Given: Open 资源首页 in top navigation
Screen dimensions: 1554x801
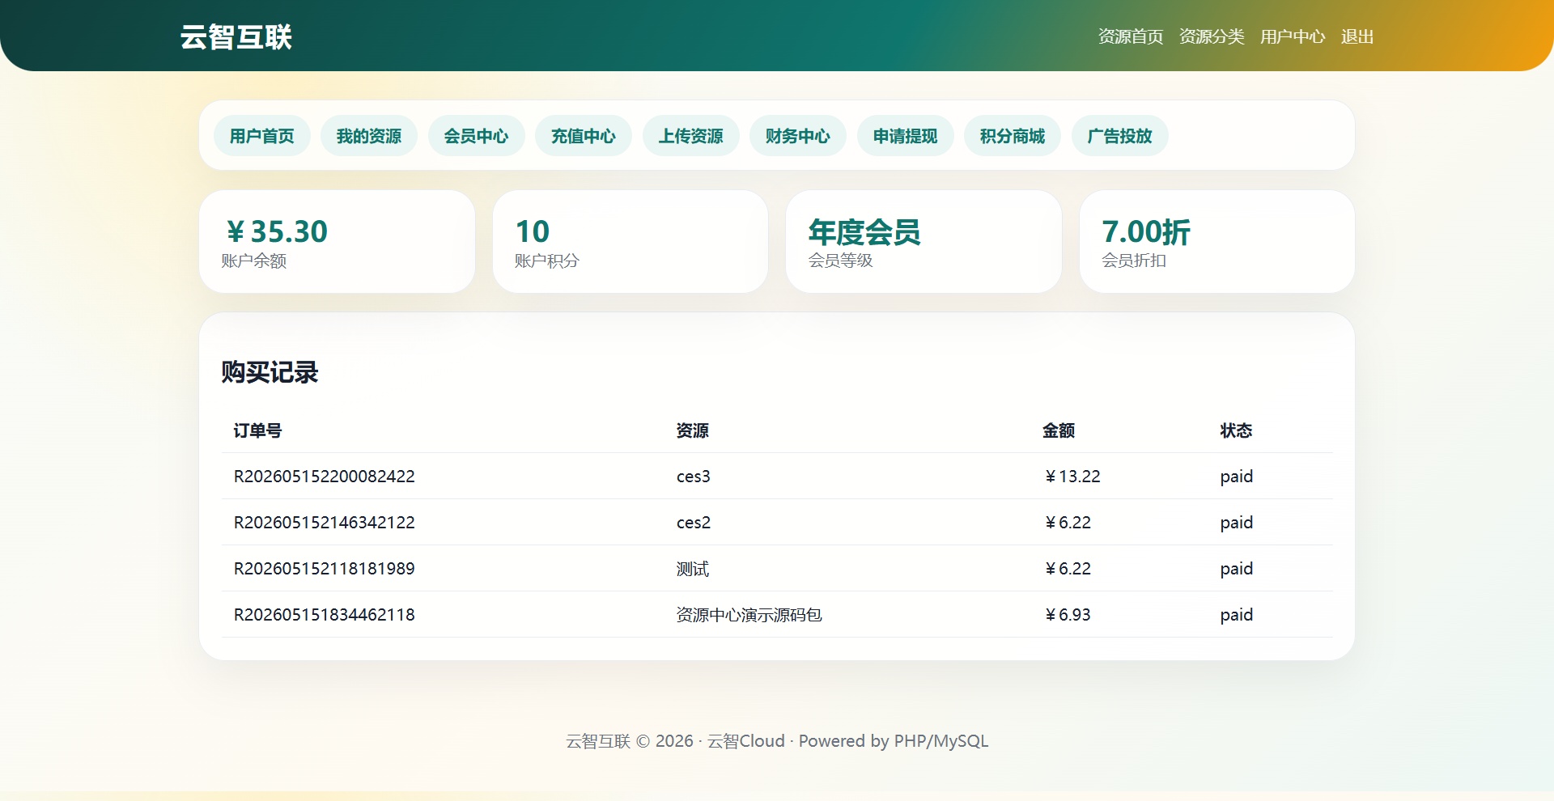Looking at the screenshot, I should (x=1130, y=36).
